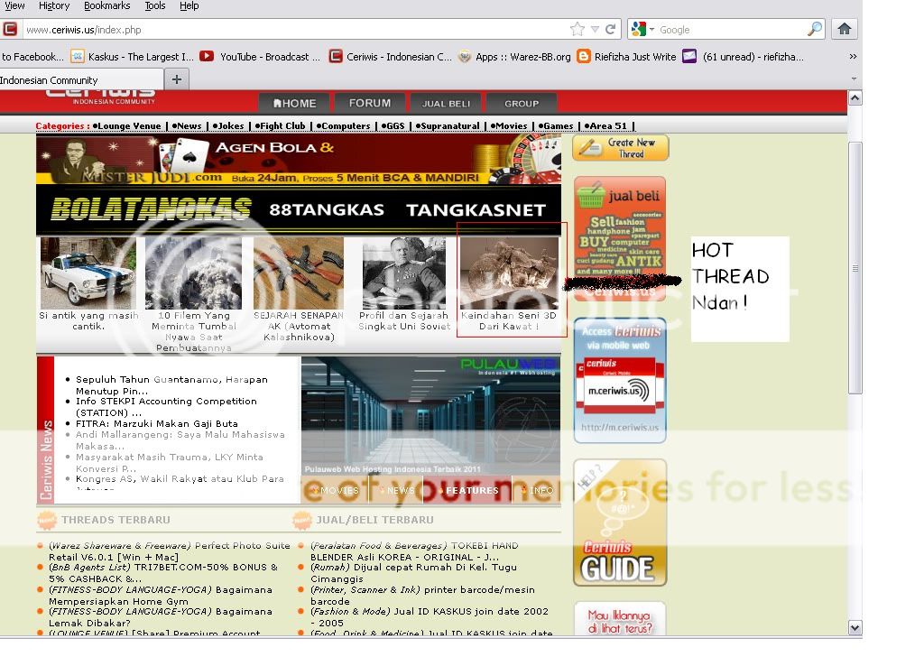Click the Ceriwis site favicon in address bar
The image size is (924, 666).
9,29
